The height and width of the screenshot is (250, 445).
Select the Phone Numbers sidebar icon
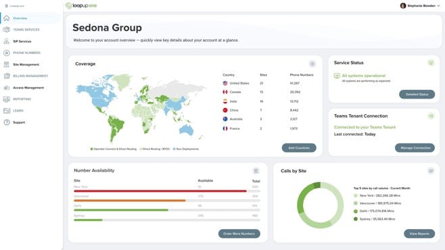tap(7, 53)
